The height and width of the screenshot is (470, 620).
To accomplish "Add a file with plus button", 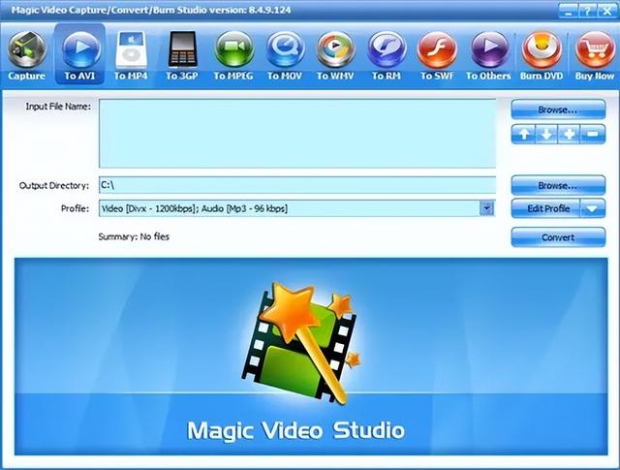I will [569, 134].
